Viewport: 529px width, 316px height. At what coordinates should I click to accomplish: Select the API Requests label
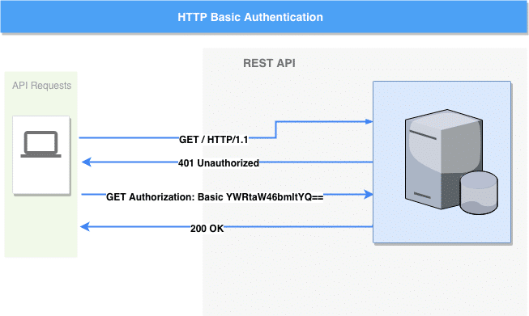(x=42, y=86)
